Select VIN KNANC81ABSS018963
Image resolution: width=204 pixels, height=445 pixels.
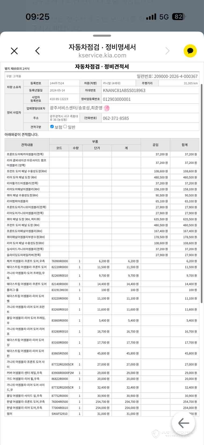[x=124, y=90]
